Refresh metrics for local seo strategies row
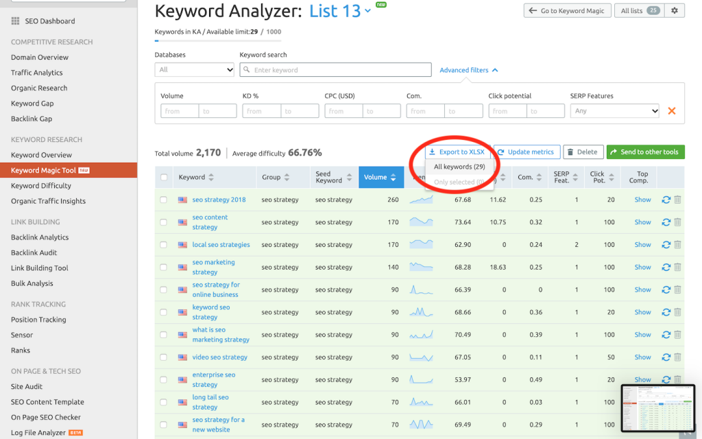 [x=666, y=245]
